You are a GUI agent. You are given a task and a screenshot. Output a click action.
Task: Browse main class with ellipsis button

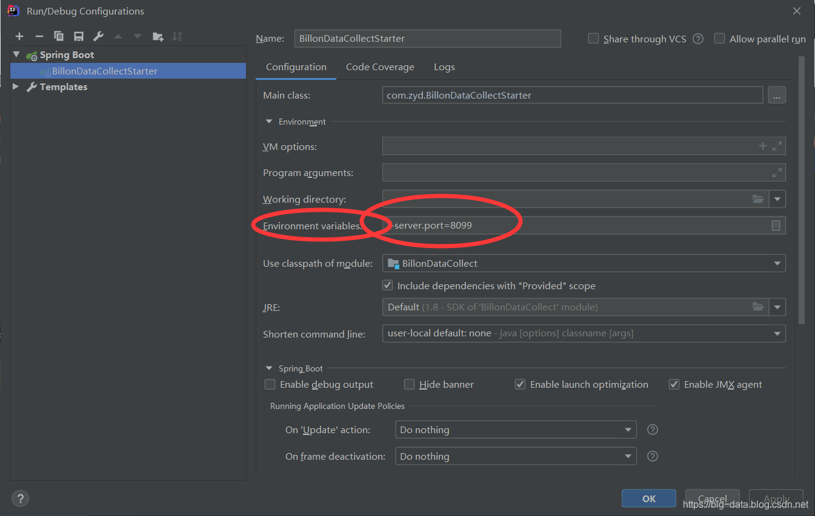coord(777,96)
